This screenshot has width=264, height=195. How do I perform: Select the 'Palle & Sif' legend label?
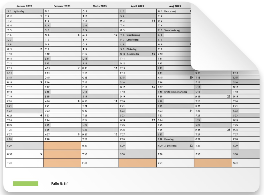pyautogui.click(x=59, y=183)
